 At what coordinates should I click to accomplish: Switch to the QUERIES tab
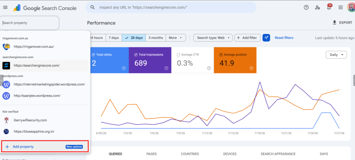(115, 154)
